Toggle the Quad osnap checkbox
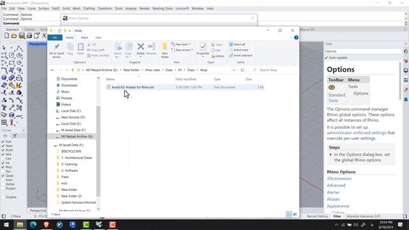The width and height of the screenshot is (409, 230). pyautogui.click(x=3, y=176)
